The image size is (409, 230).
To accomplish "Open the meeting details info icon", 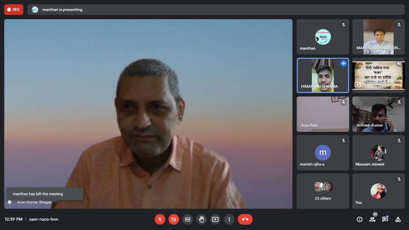I will (x=359, y=219).
